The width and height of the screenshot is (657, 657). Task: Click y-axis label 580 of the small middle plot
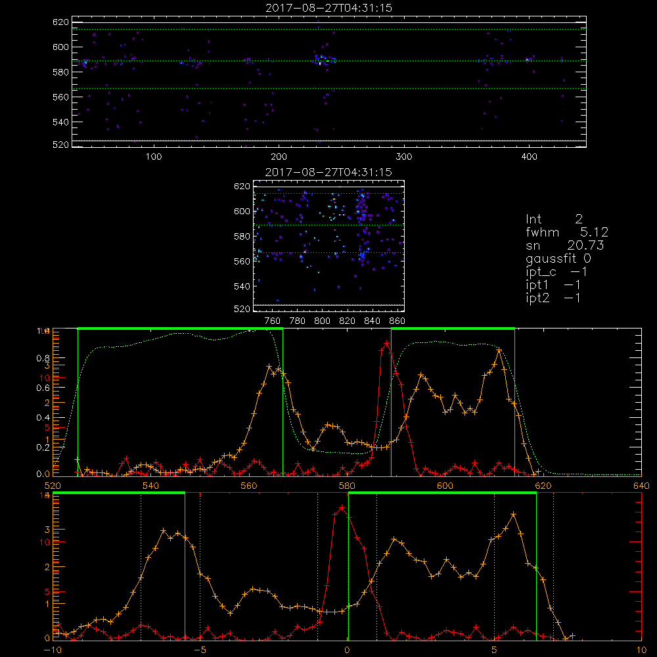242,237
